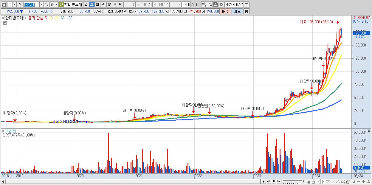Click stock code field 042700

[x=31, y=4]
